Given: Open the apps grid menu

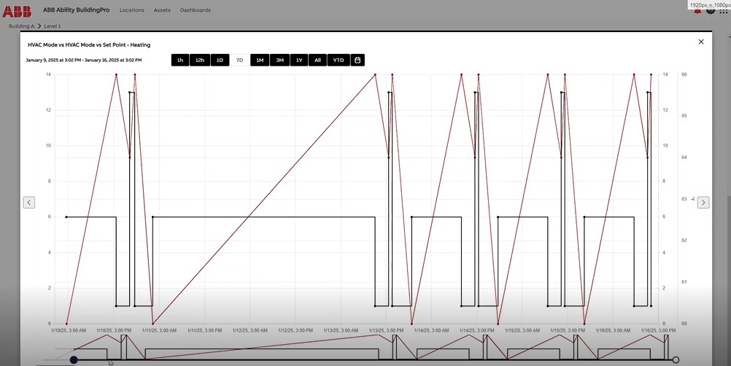Looking at the screenshot, I should tap(723, 11).
